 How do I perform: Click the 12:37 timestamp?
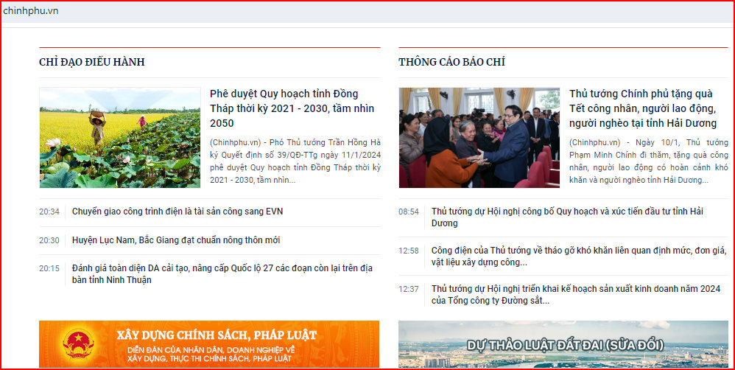[409, 290]
